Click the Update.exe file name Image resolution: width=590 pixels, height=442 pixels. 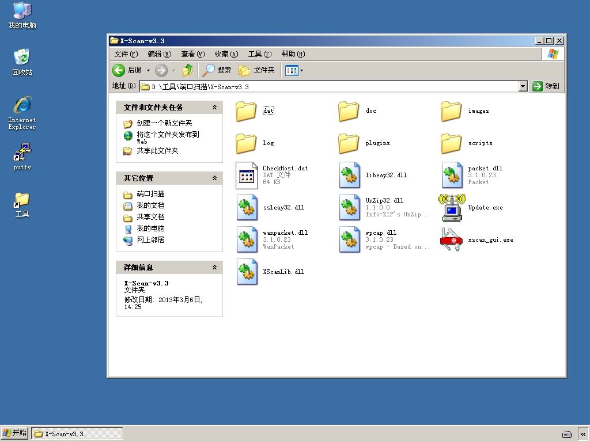pyautogui.click(x=485, y=207)
